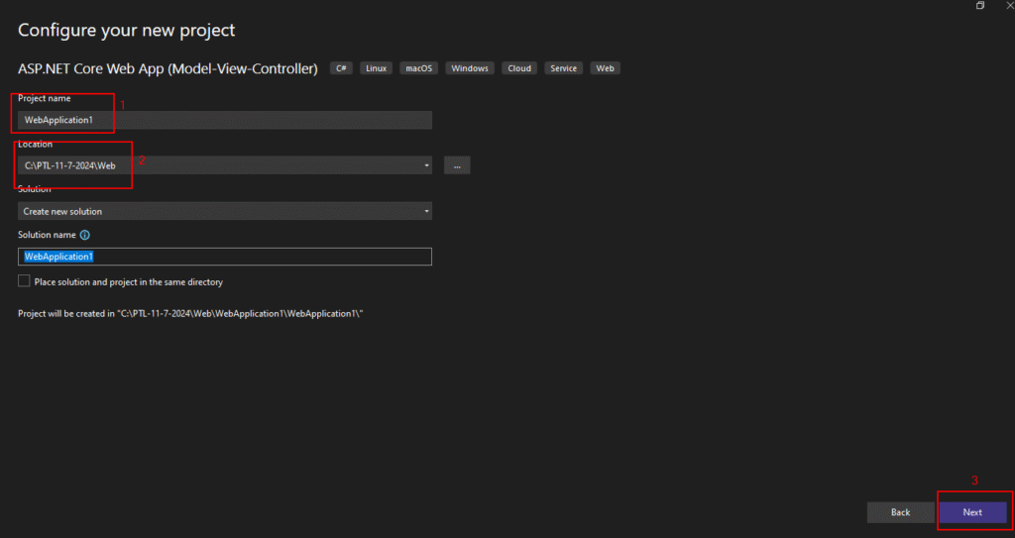The width and height of the screenshot is (1015, 538).
Task: Click the macOS tag
Action: pos(419,68)
